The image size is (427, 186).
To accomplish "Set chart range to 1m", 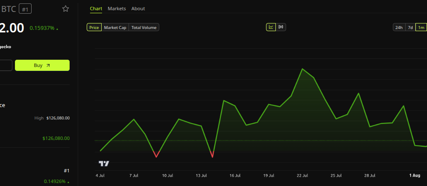I will coord(421,27).
